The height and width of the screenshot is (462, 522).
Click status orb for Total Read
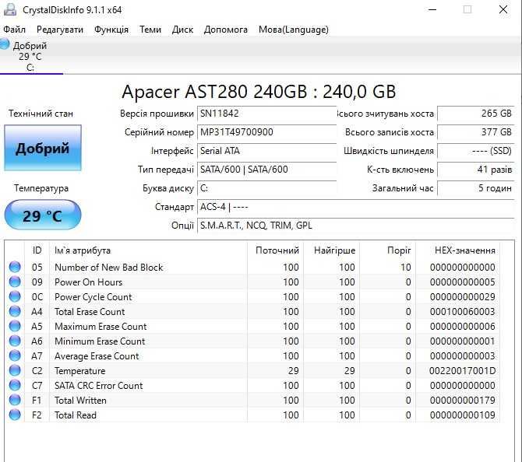tap(15, 415)
